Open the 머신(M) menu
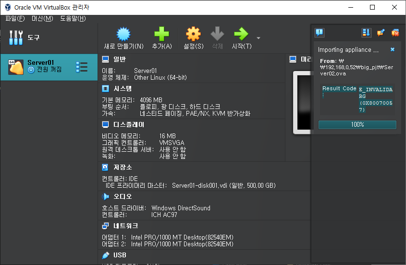The height and width of the screenshot is (265, 406). [x=42, y=18]
